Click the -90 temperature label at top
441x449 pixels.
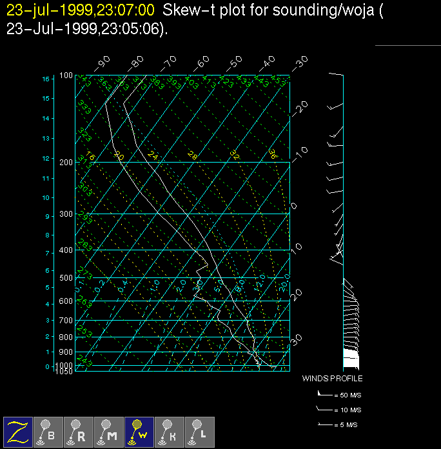[x=102, y=65]
